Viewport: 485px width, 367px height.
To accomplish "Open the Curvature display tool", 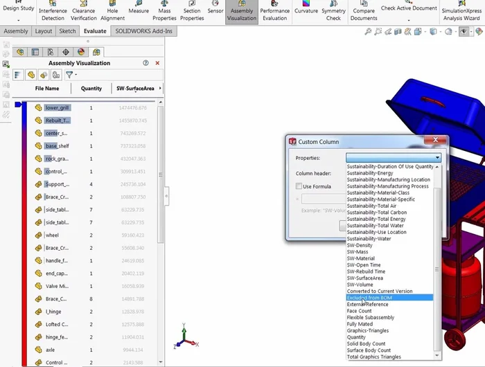I will [x=306, y=10].
